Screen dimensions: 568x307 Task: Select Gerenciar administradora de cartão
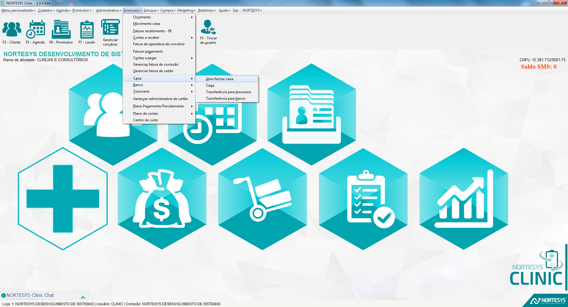pos(159,99)
